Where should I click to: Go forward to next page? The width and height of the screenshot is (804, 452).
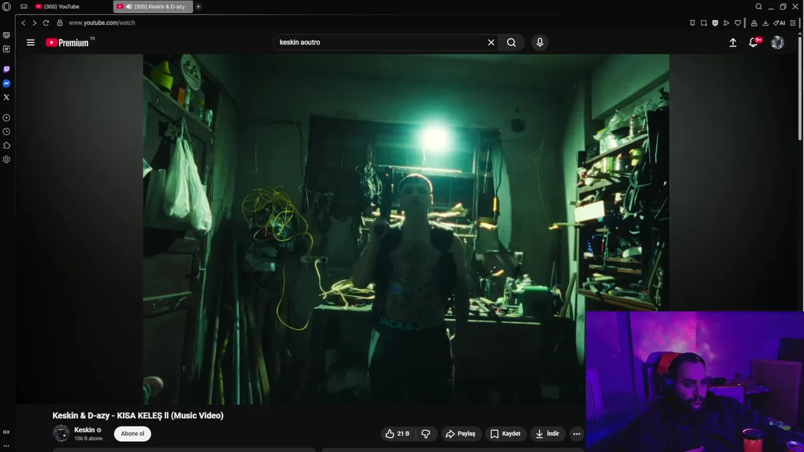35,23
